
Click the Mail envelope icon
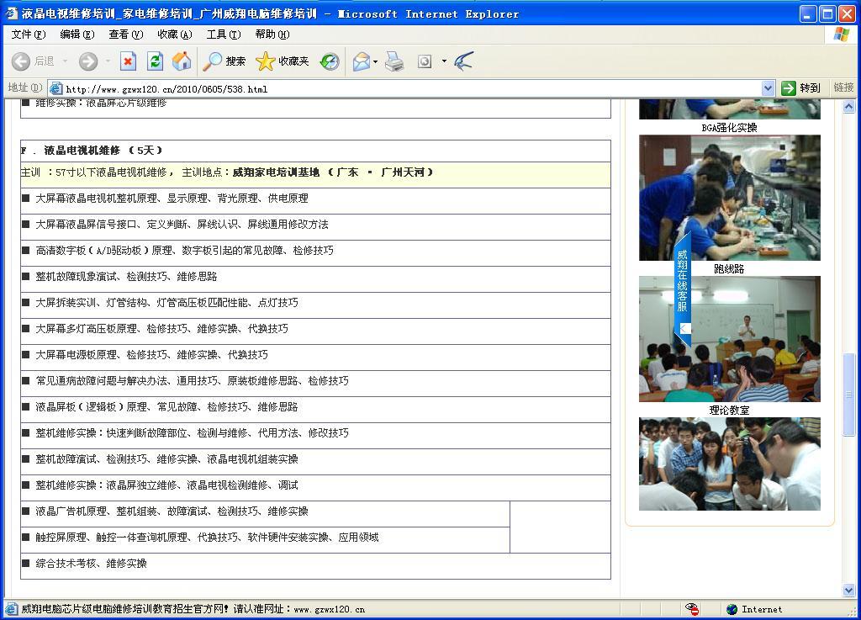(x=361, y=61)
